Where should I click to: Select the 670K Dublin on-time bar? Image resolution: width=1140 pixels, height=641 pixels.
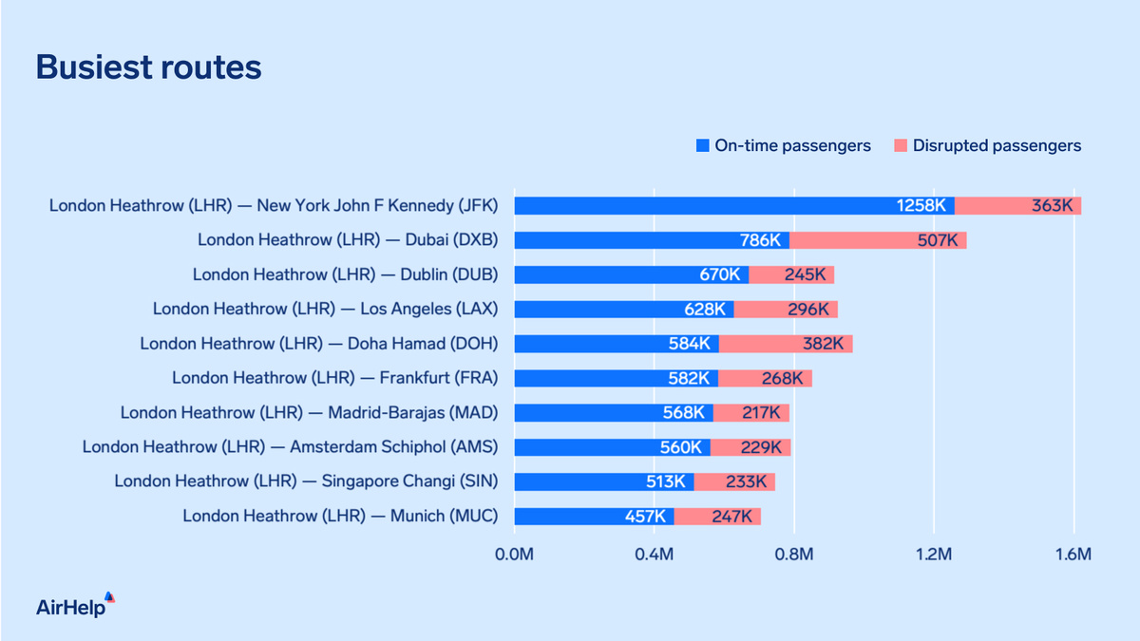pyautogui.click(x=631, y=274)
